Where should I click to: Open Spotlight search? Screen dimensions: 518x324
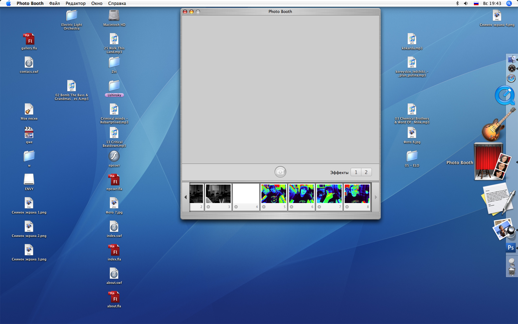[x=509, y=3]
